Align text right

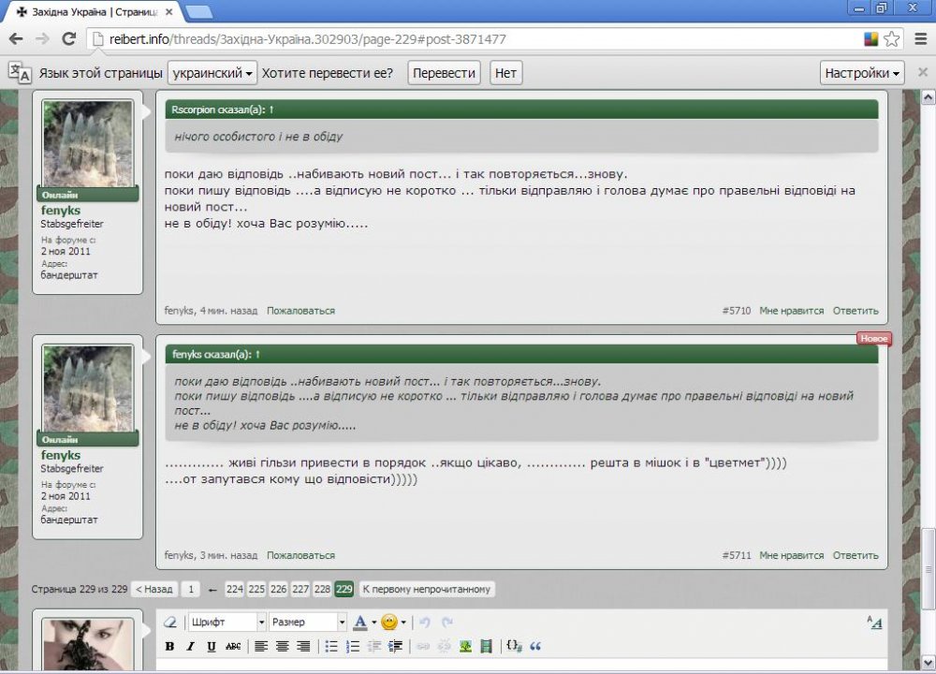click(x=303, y=646)
